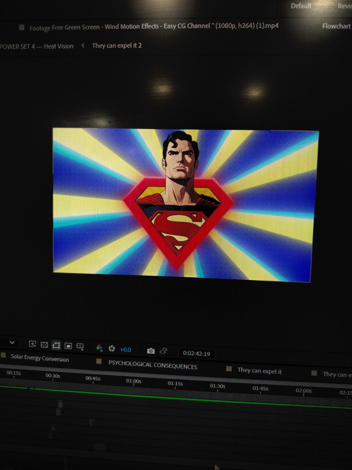This screenshot has width=352, height=470.
Task: Click the Show Snapshot icon
Action: point(163,351)
